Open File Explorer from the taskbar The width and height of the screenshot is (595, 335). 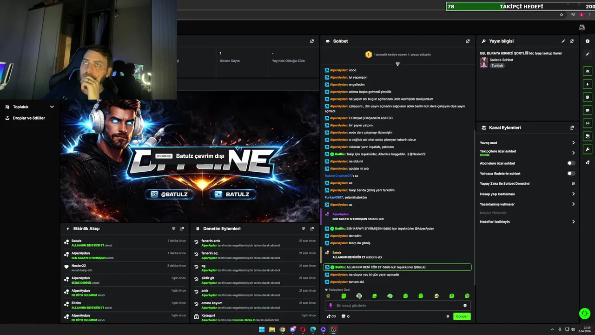pyautogui.click(x=272, y=329)
